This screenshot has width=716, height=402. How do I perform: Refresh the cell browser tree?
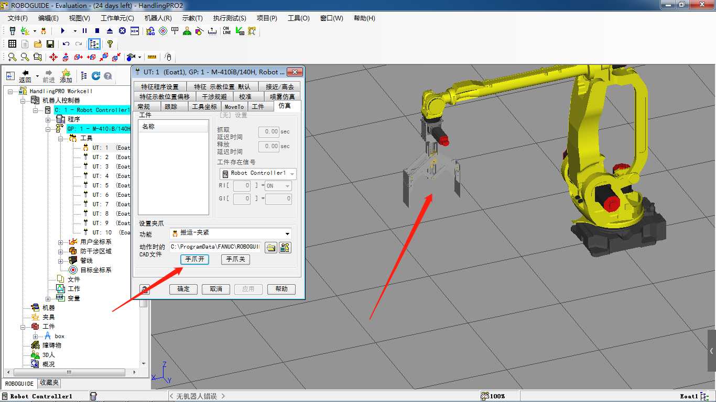(96, 76)
